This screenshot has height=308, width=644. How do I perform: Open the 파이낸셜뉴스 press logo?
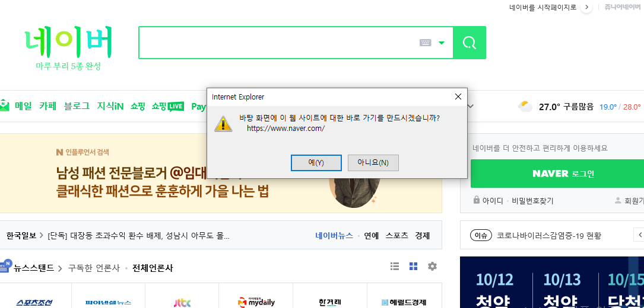tap(109, 303)
